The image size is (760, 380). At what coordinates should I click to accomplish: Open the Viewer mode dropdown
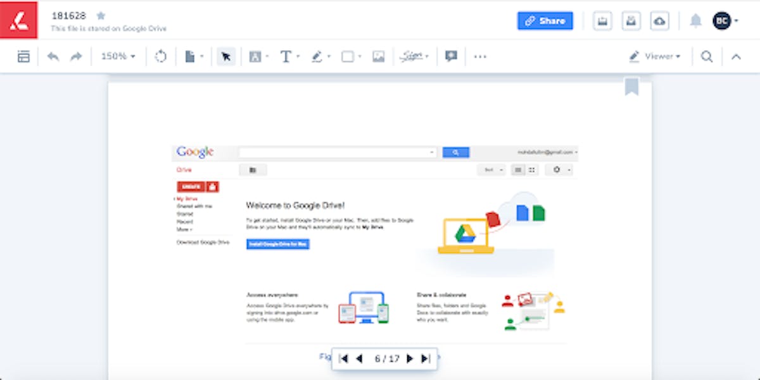[655, 56]
